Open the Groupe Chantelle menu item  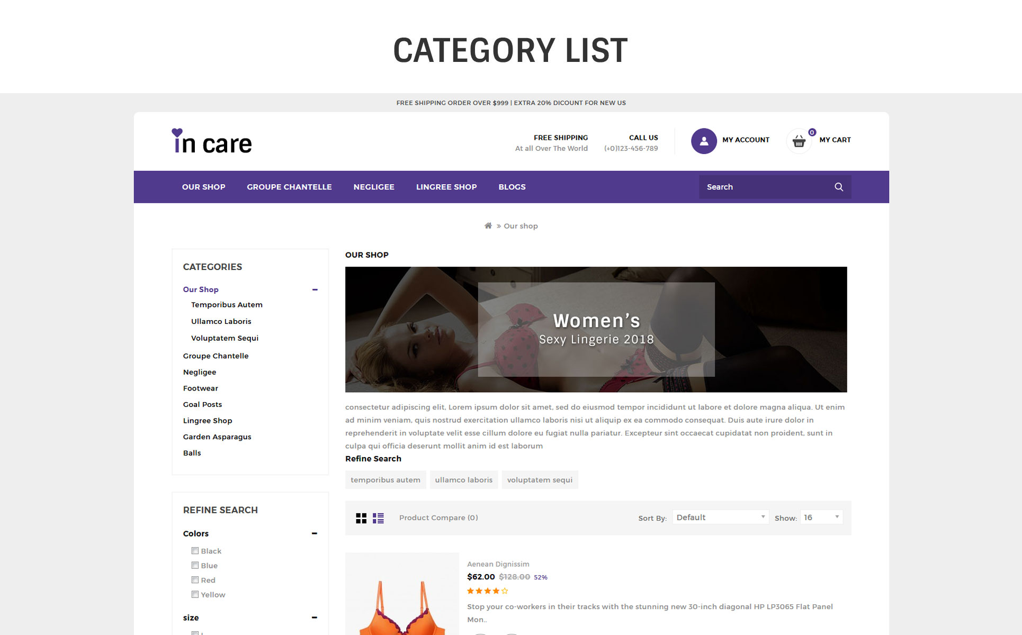tap(289, 187)
